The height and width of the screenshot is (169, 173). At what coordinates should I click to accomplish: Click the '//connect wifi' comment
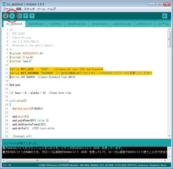pyautogui.click(x=22, y=136)
